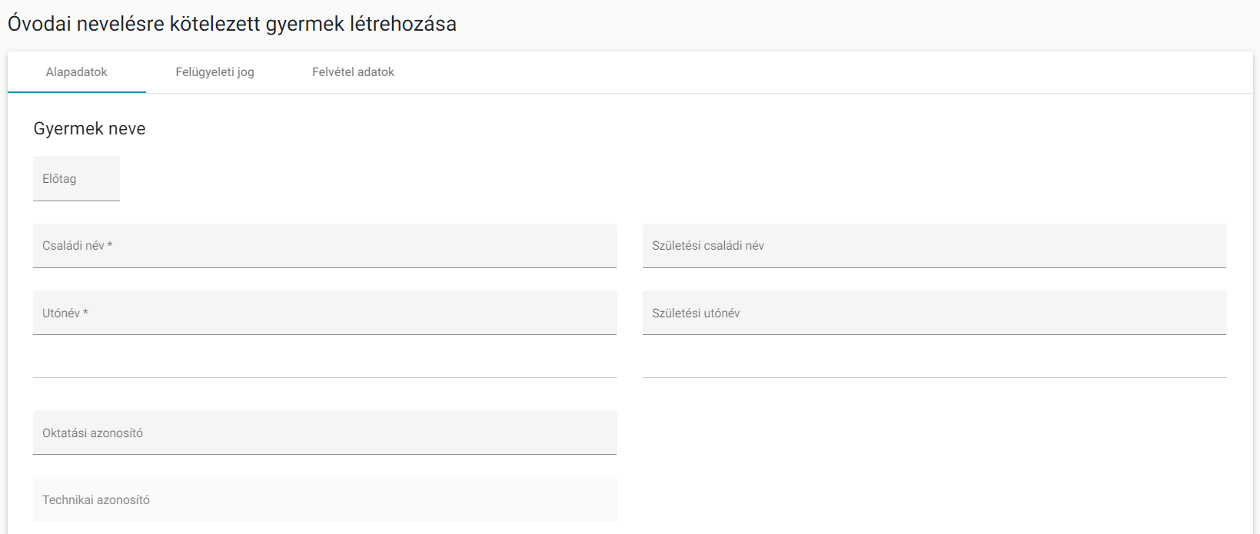Click the Oktatási azonosító field
The width and height of the screenshot is (1260, 534).
[324, 433]
